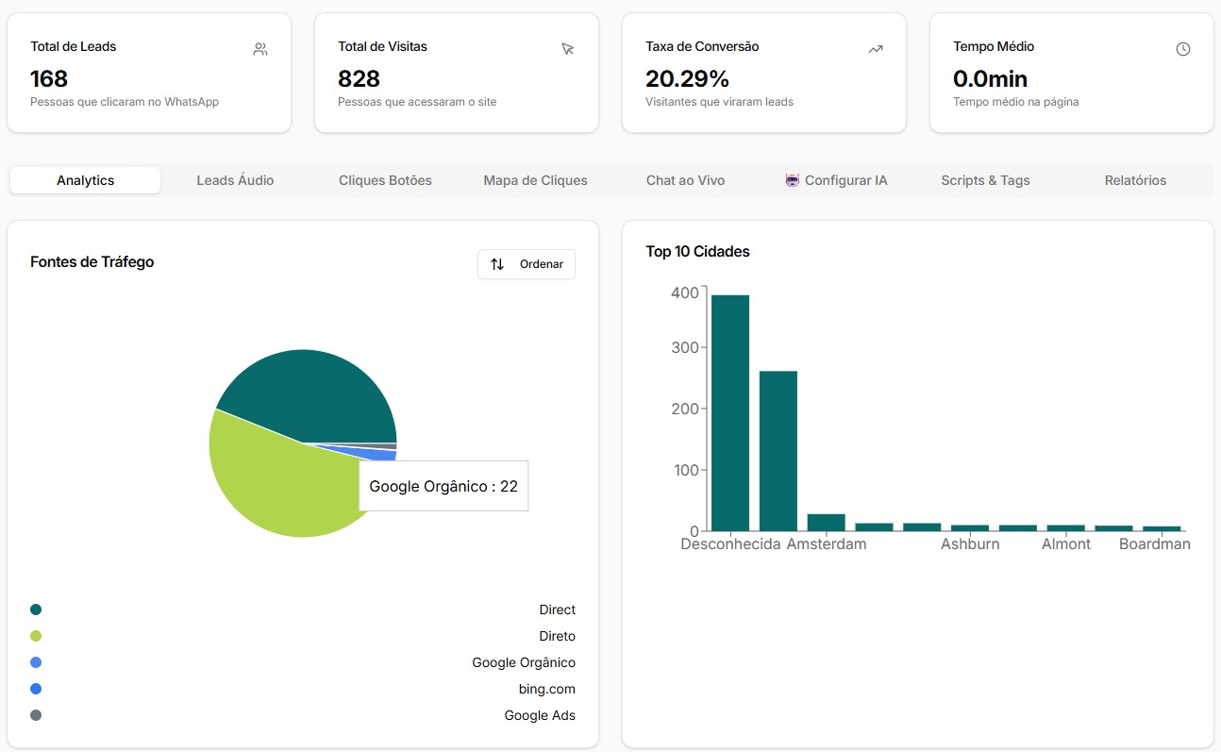Click 'Tempo médio na página' subtitle
Viewport: 1221px width, 752px height.
1015,102
